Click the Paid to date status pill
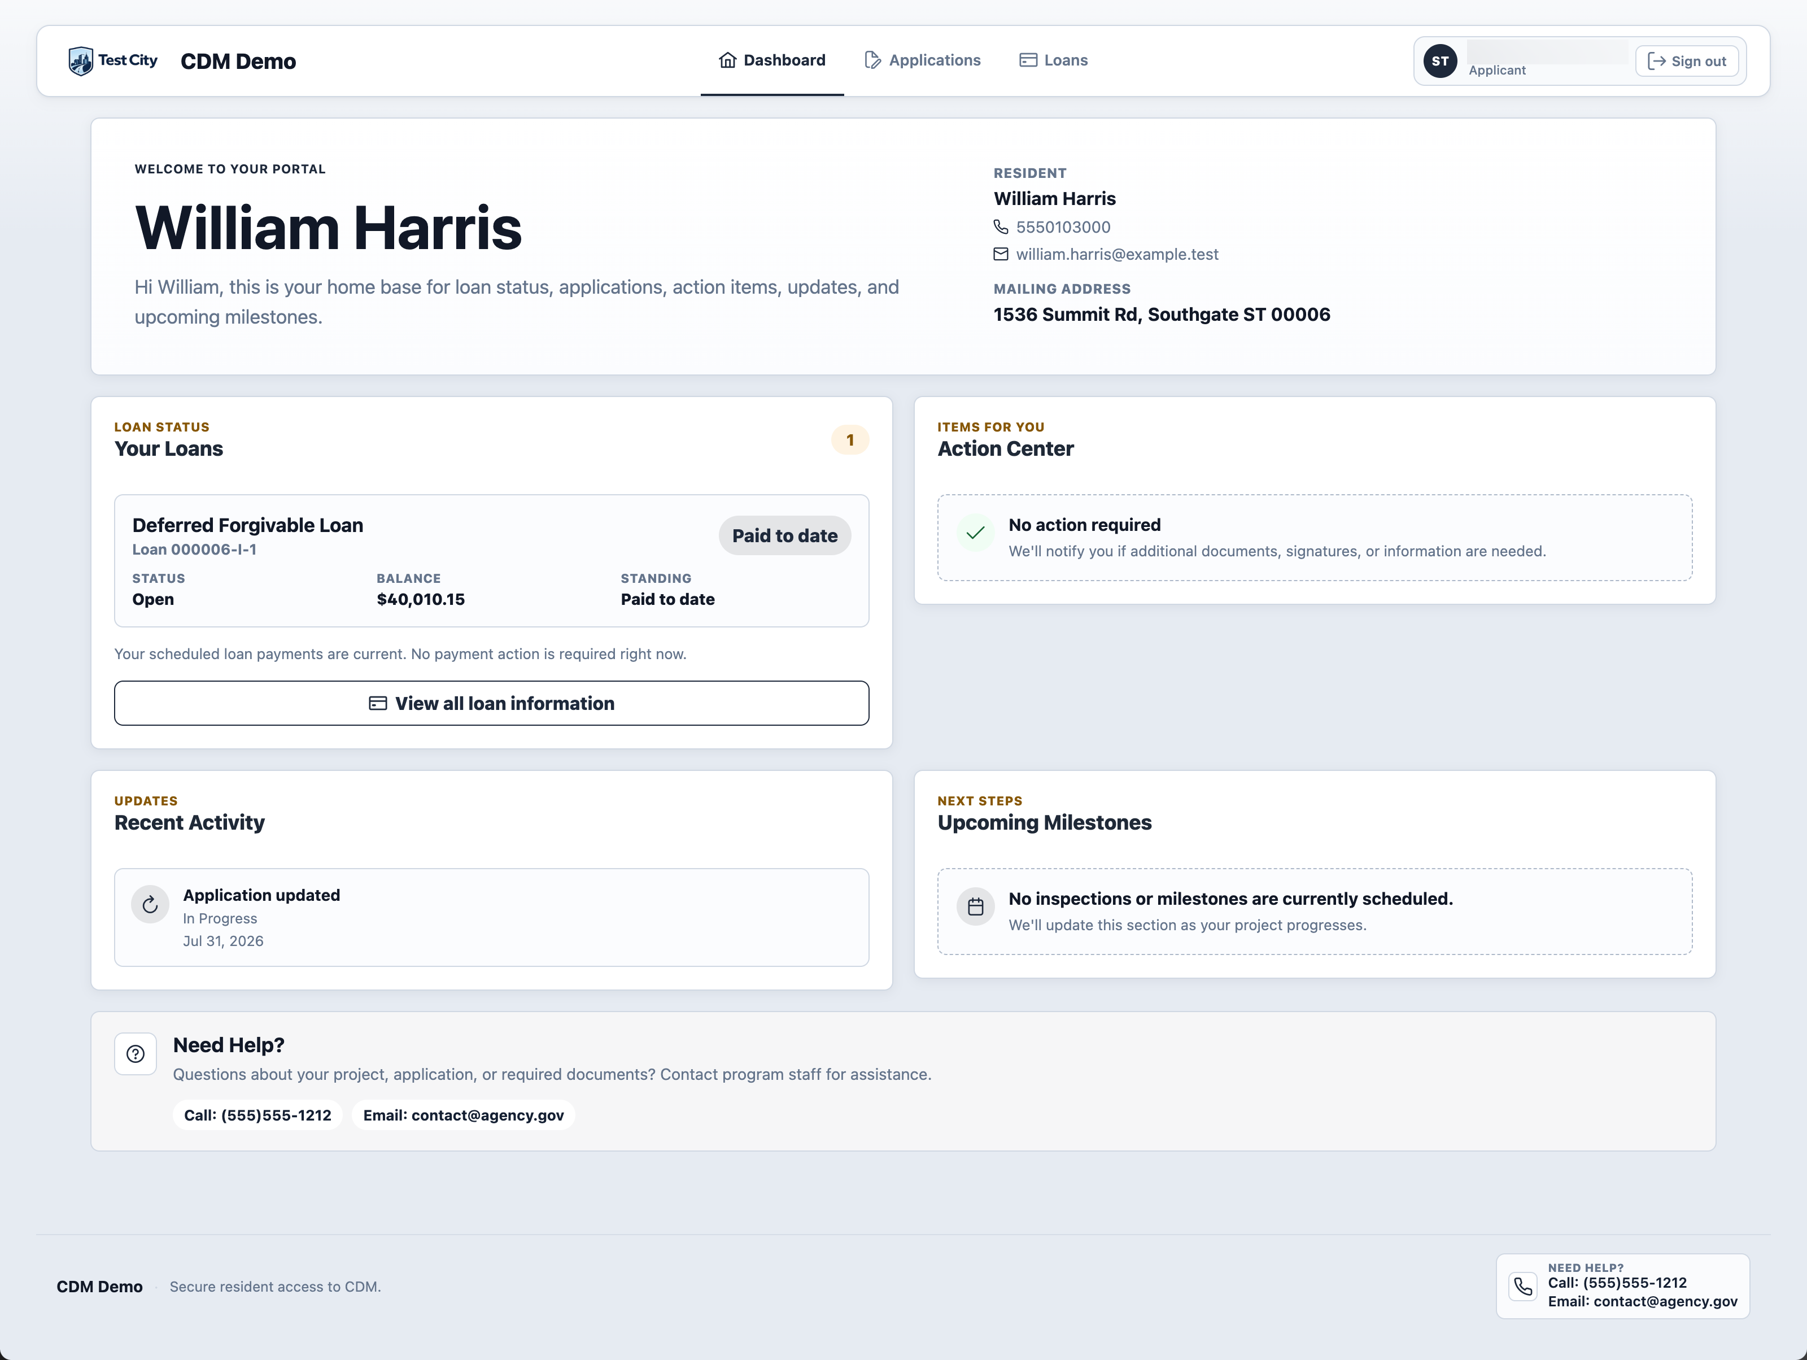Image resolution: width=1807 pixels, height=1360 pixels. 784,536
